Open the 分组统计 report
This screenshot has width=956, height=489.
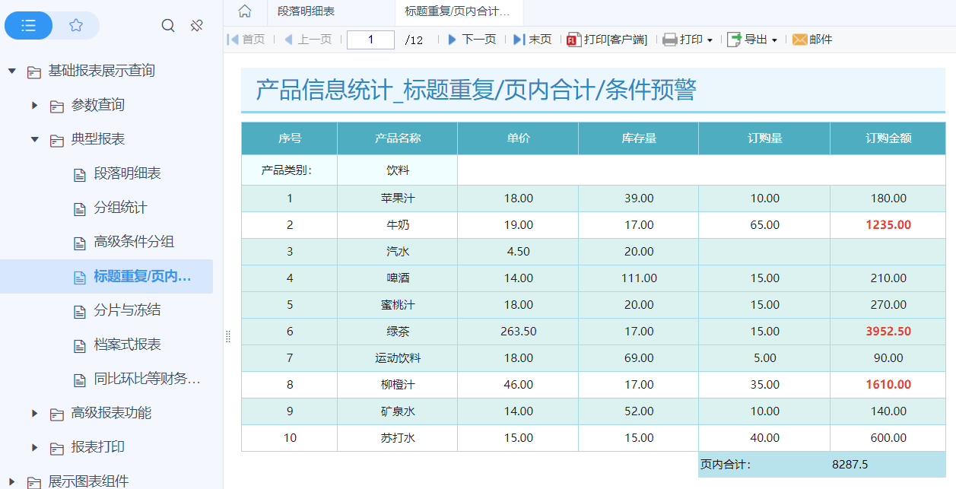pos(120,208)
